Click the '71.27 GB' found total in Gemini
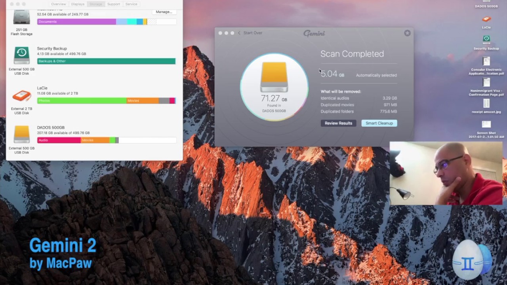The image size is (507, 285). [274, 99]
